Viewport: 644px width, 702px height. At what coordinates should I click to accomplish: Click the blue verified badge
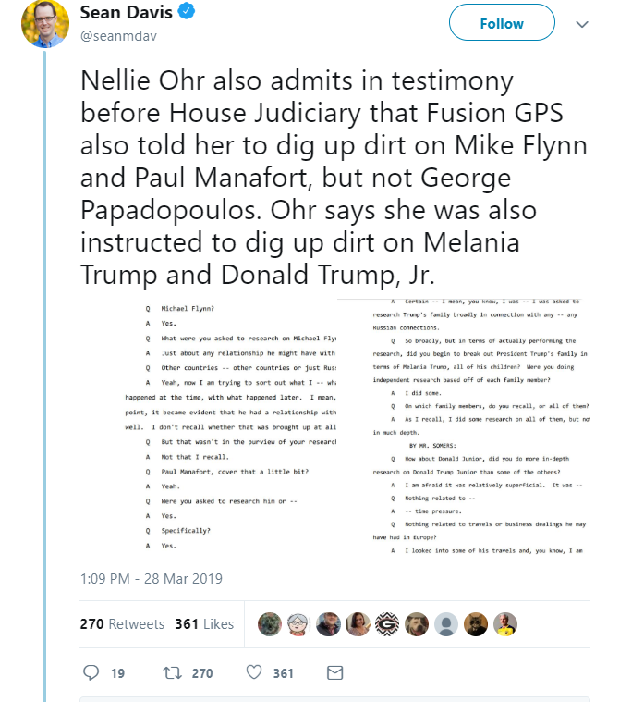click(x=187, y=11)
